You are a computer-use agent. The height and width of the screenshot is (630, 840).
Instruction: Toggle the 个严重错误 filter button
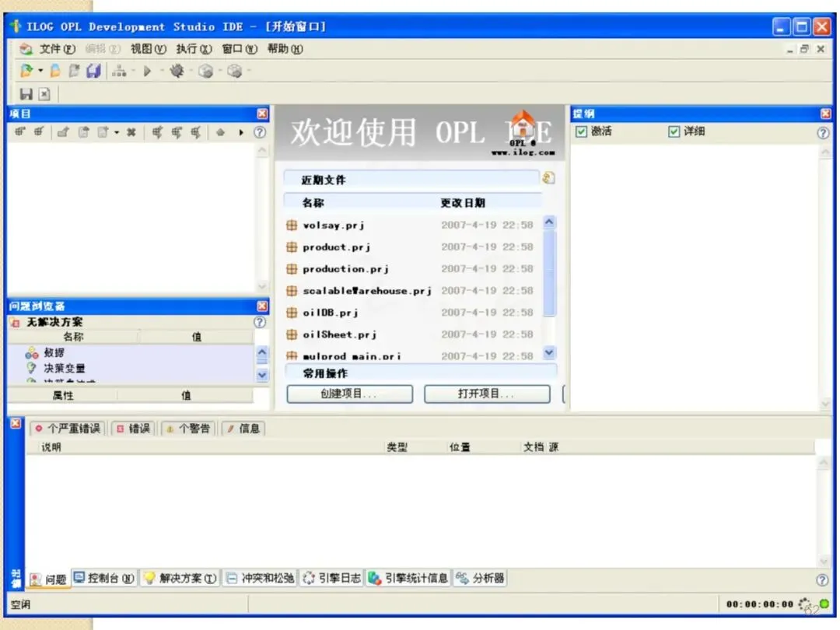(68, 429)
